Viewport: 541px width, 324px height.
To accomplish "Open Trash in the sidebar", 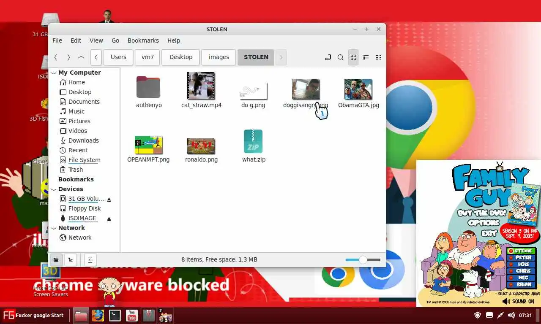I will 76,170.
